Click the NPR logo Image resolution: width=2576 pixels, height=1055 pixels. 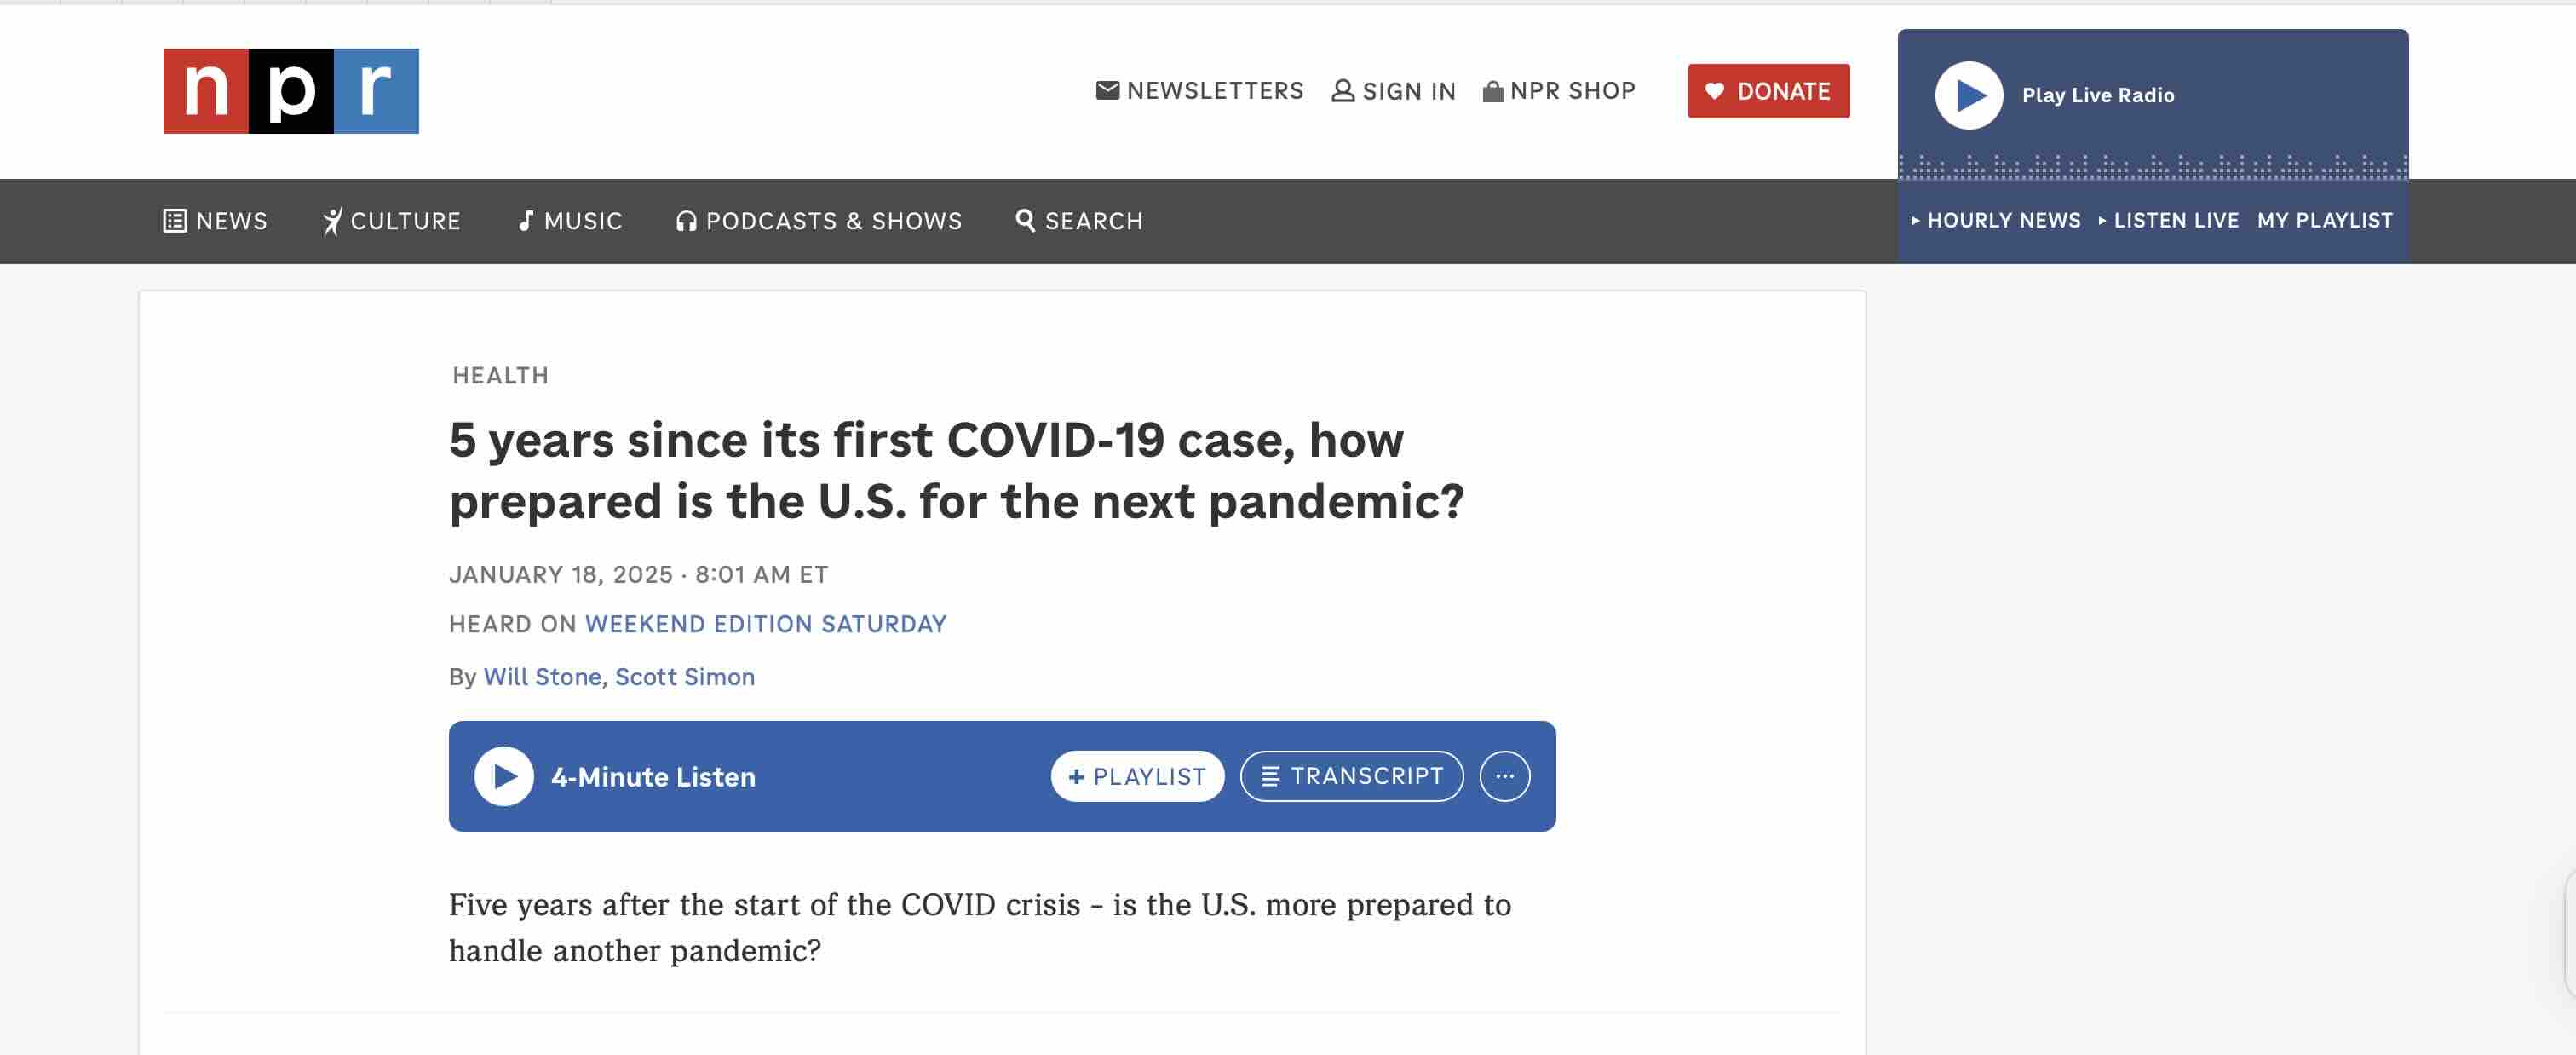290,91
